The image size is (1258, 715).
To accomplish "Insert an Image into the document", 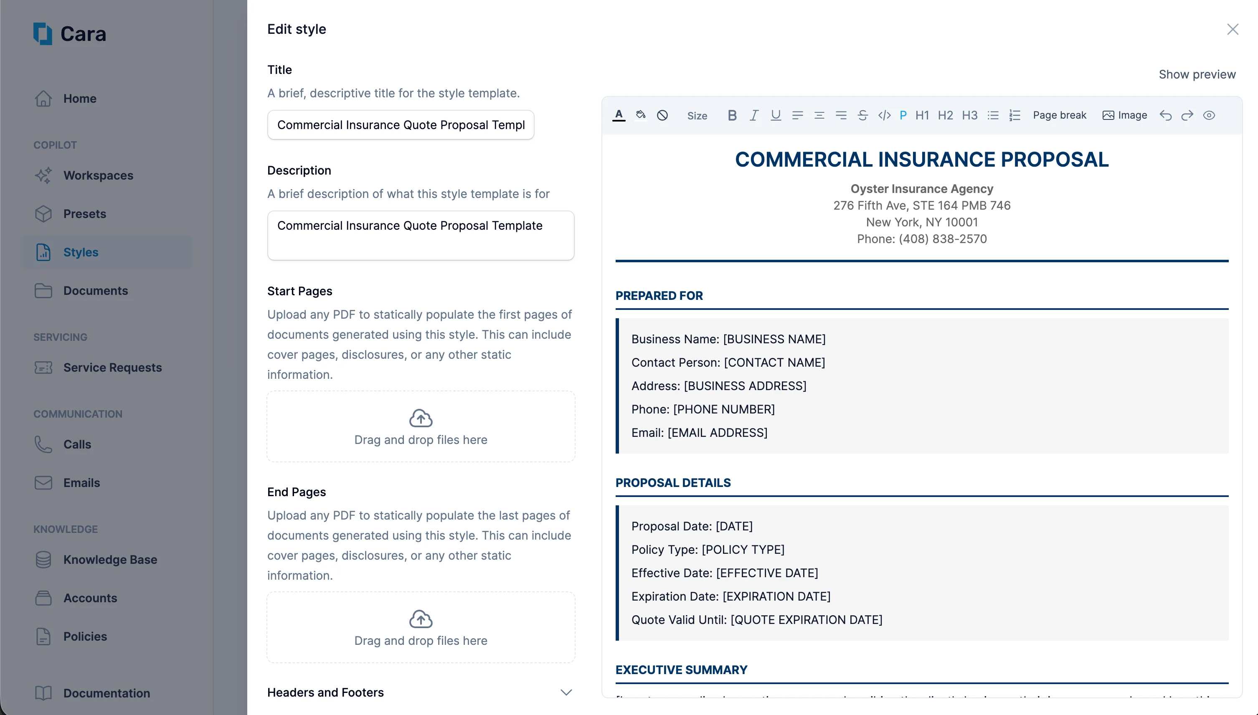I will pyautogui.click(x=1124, y=115).
